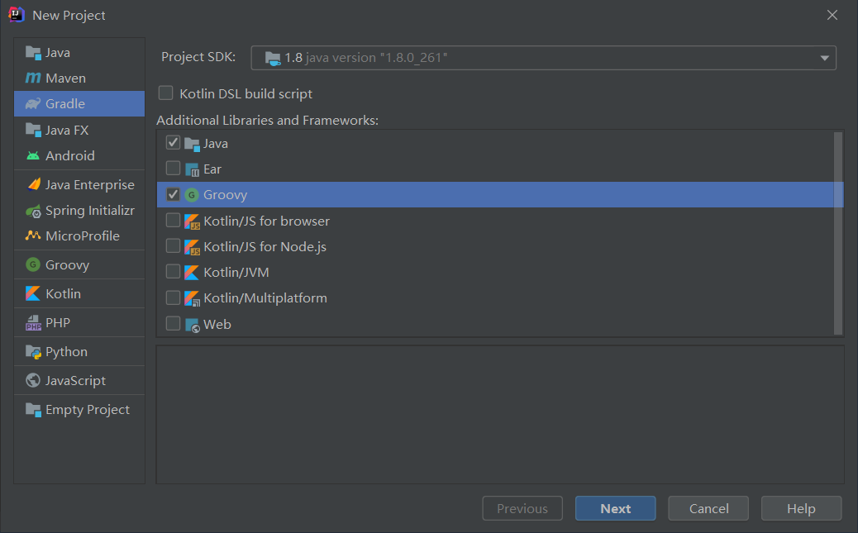
Task: Click the frameworks list vertical scrollbar
Action: pyautogui.click(x=838, y=233)
